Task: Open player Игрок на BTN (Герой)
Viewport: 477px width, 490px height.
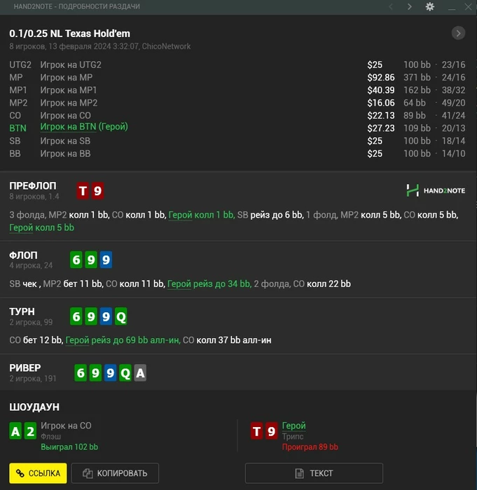Action: coord(84,127)
